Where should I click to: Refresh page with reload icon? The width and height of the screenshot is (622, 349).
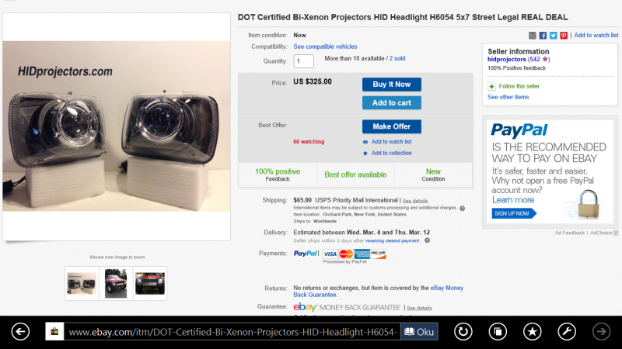coord(463,332)
